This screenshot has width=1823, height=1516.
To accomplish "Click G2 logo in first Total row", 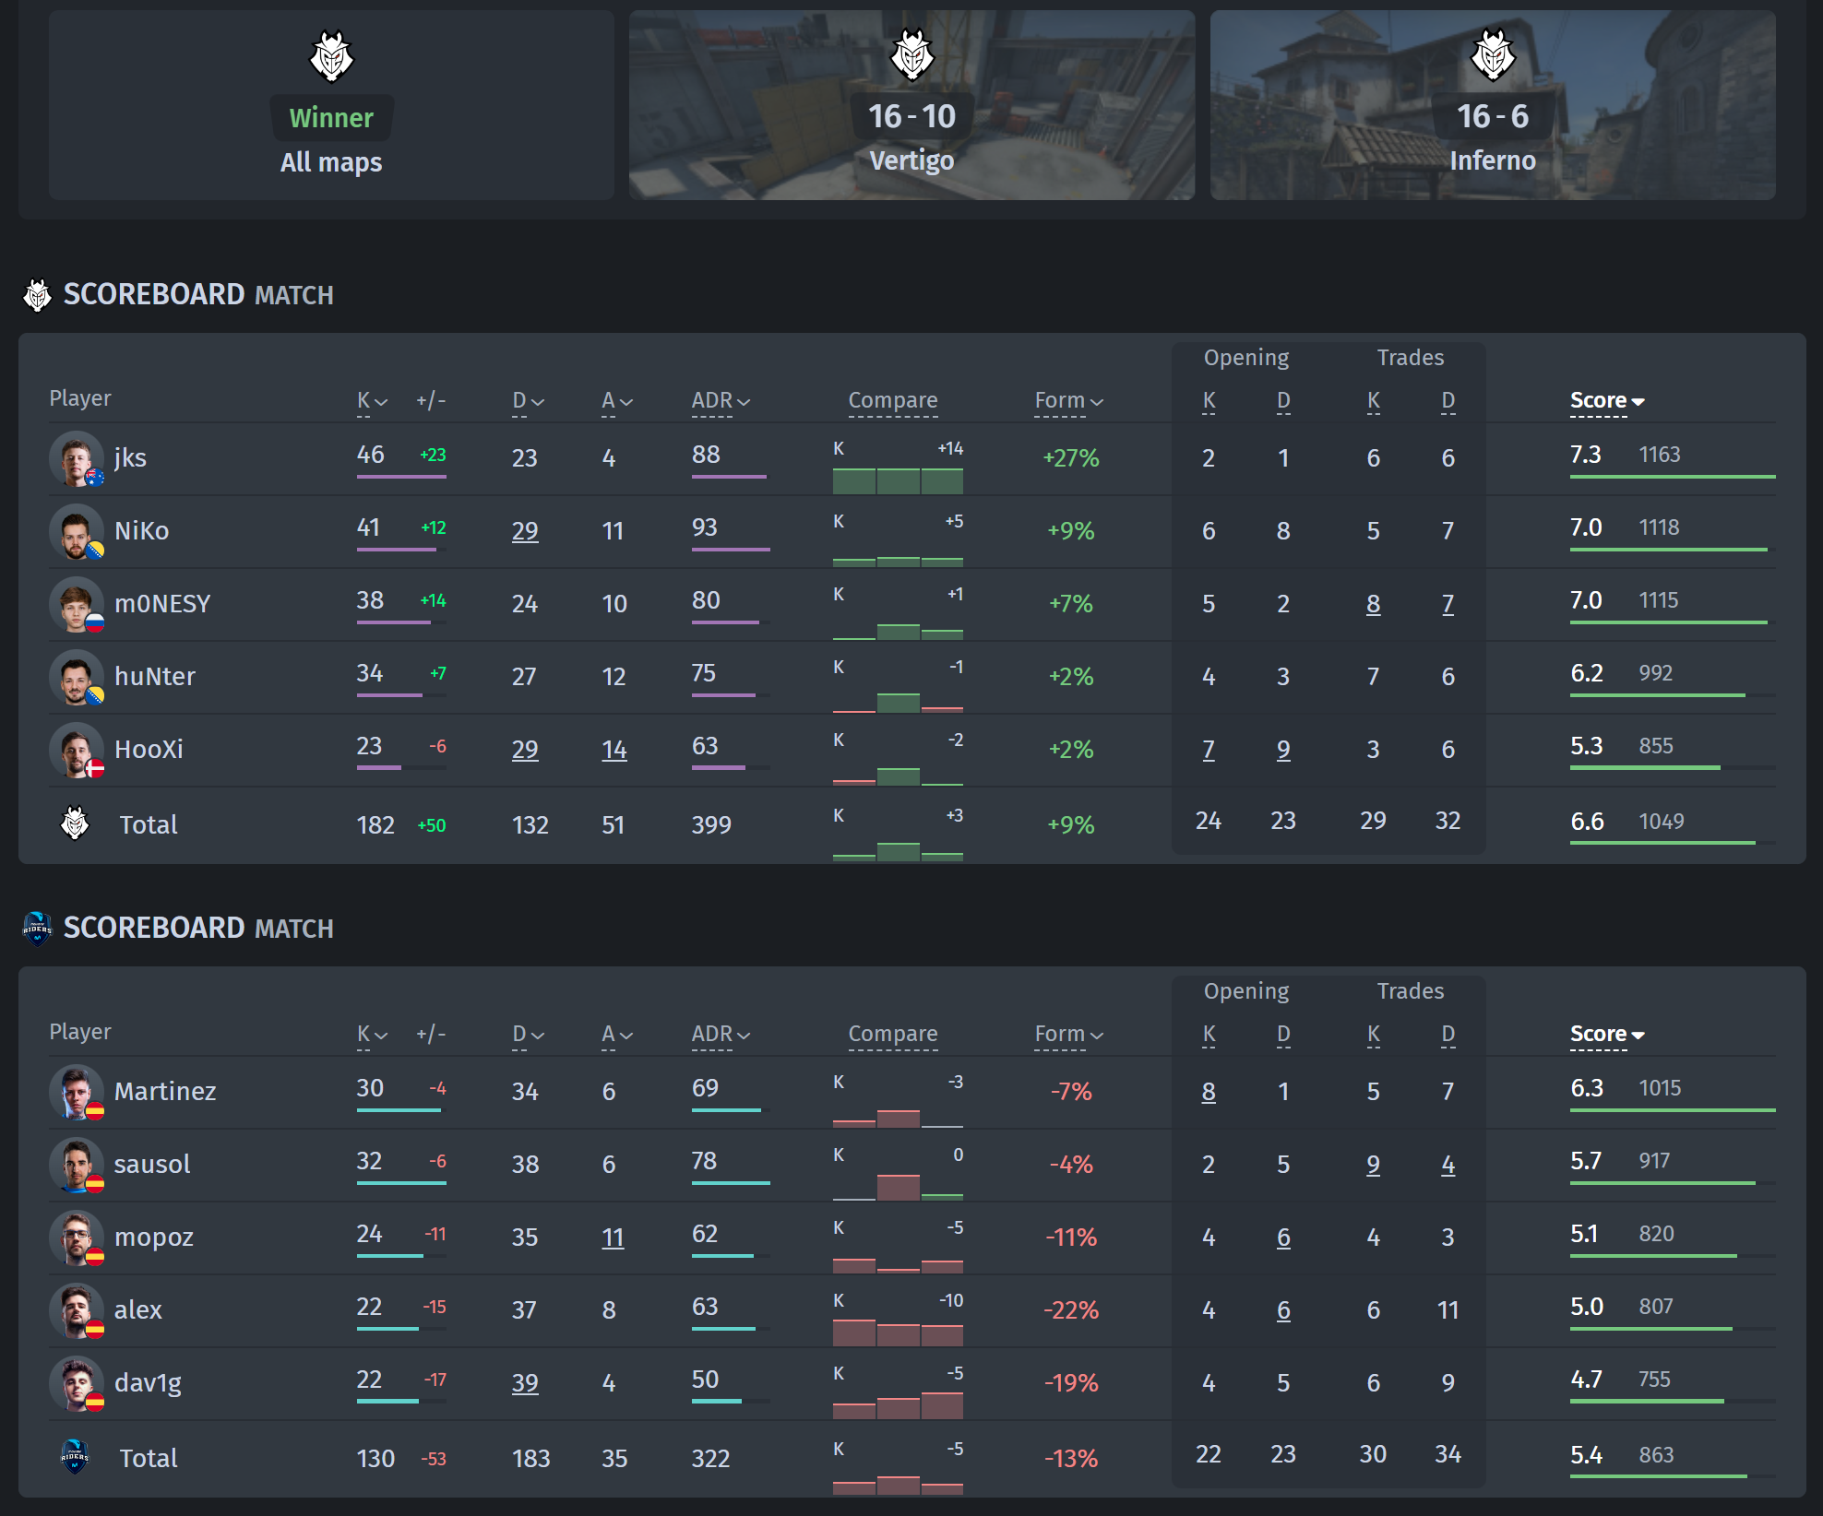I will click(x=75, y=823).
